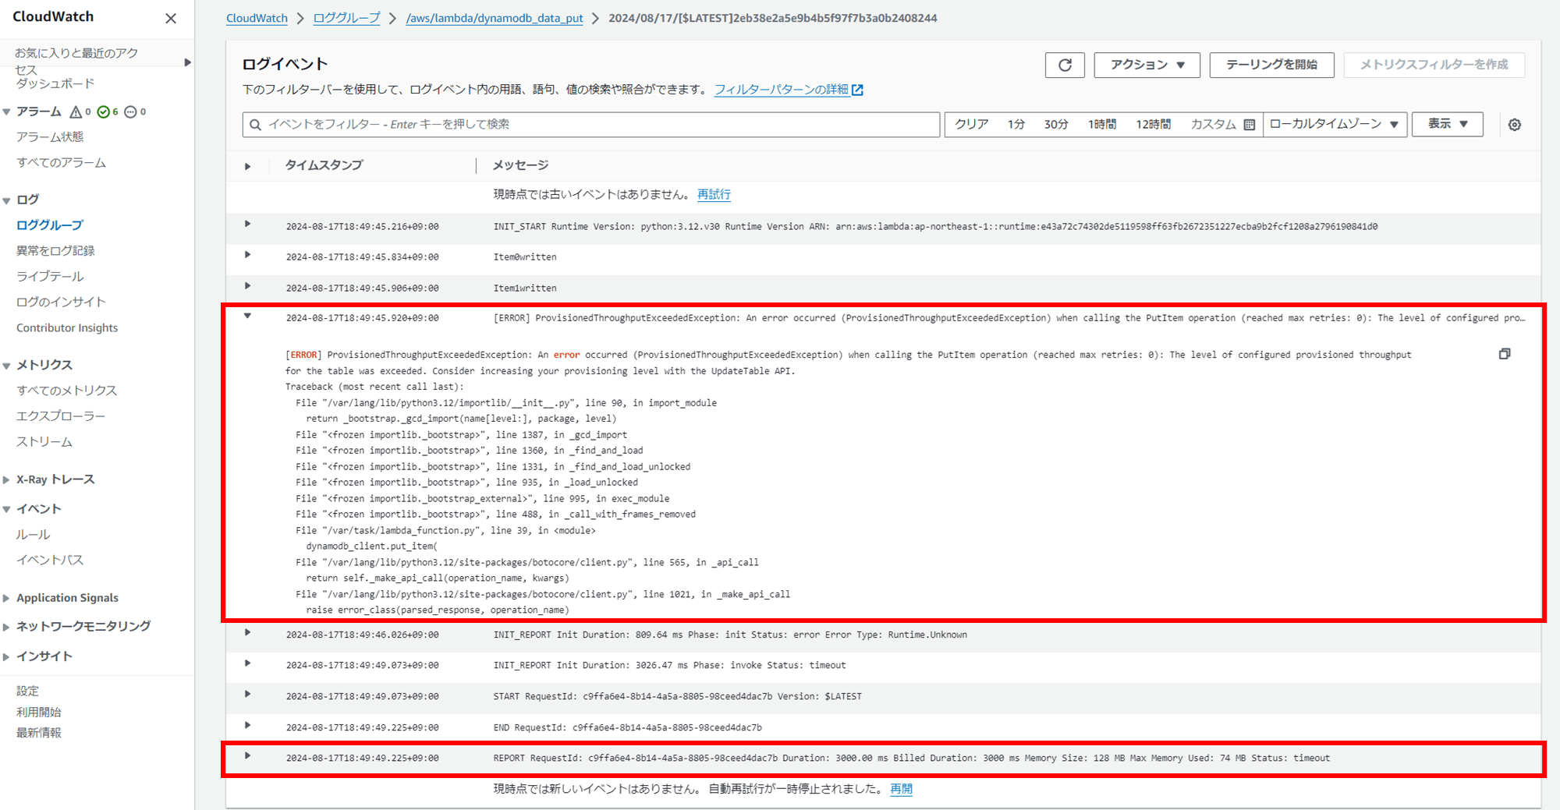Click the insufficient data alarm count icon

coord(130,112)
